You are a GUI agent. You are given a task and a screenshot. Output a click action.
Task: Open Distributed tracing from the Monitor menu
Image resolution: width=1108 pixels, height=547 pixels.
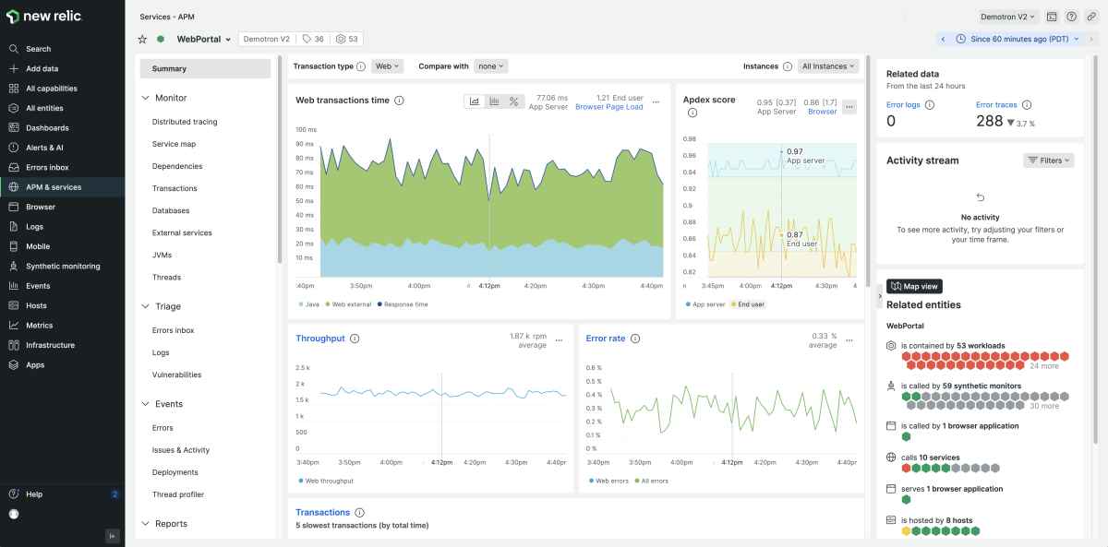[x=185, y=122]
